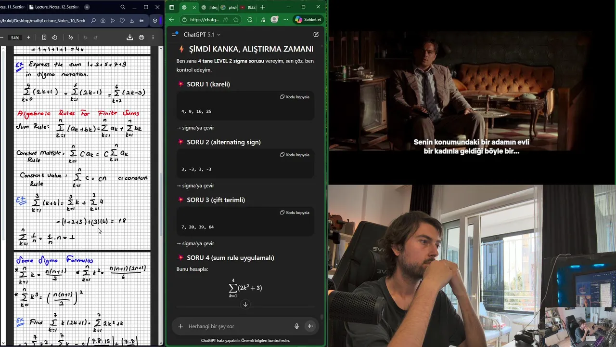Open Edge profile avatar

pyautogui.click(x=274, y=20)
